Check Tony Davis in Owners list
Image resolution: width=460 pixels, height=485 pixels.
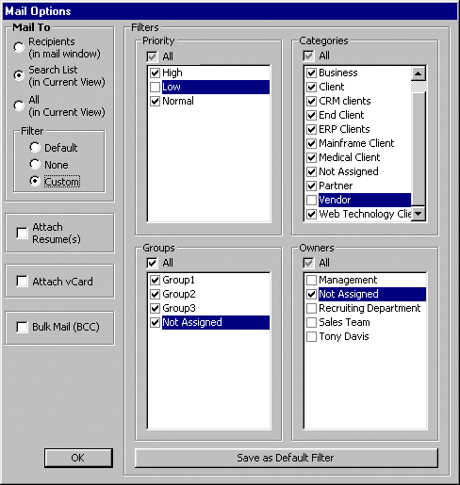(311, 336)
